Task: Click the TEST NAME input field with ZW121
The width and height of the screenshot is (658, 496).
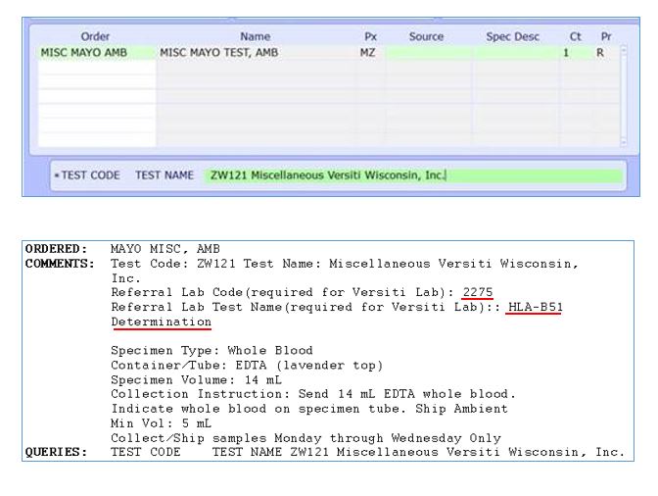Action: click(411, 175)
